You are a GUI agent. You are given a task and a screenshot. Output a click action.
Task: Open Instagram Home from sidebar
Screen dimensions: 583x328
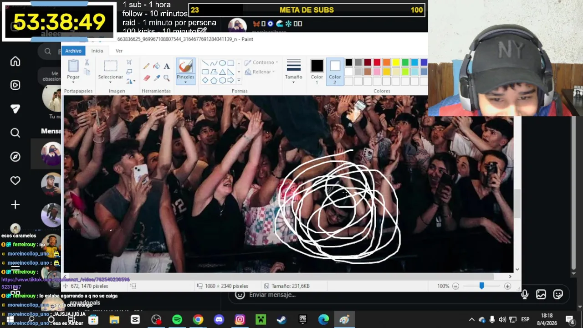(x=15, y=61)
